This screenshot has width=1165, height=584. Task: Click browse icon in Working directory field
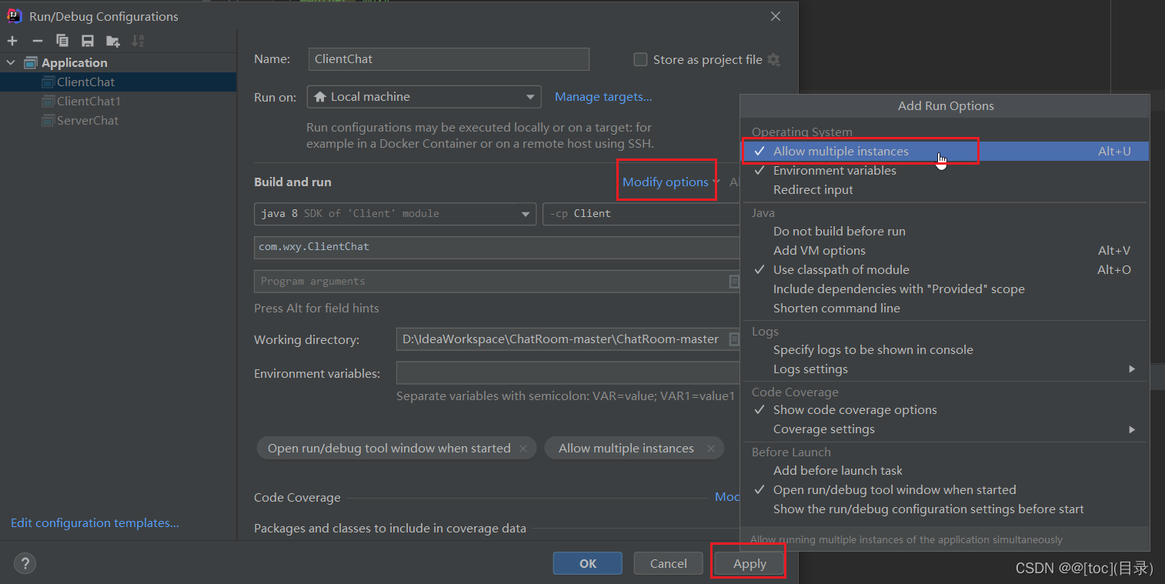pyautogui.click(x=734, y=339)
